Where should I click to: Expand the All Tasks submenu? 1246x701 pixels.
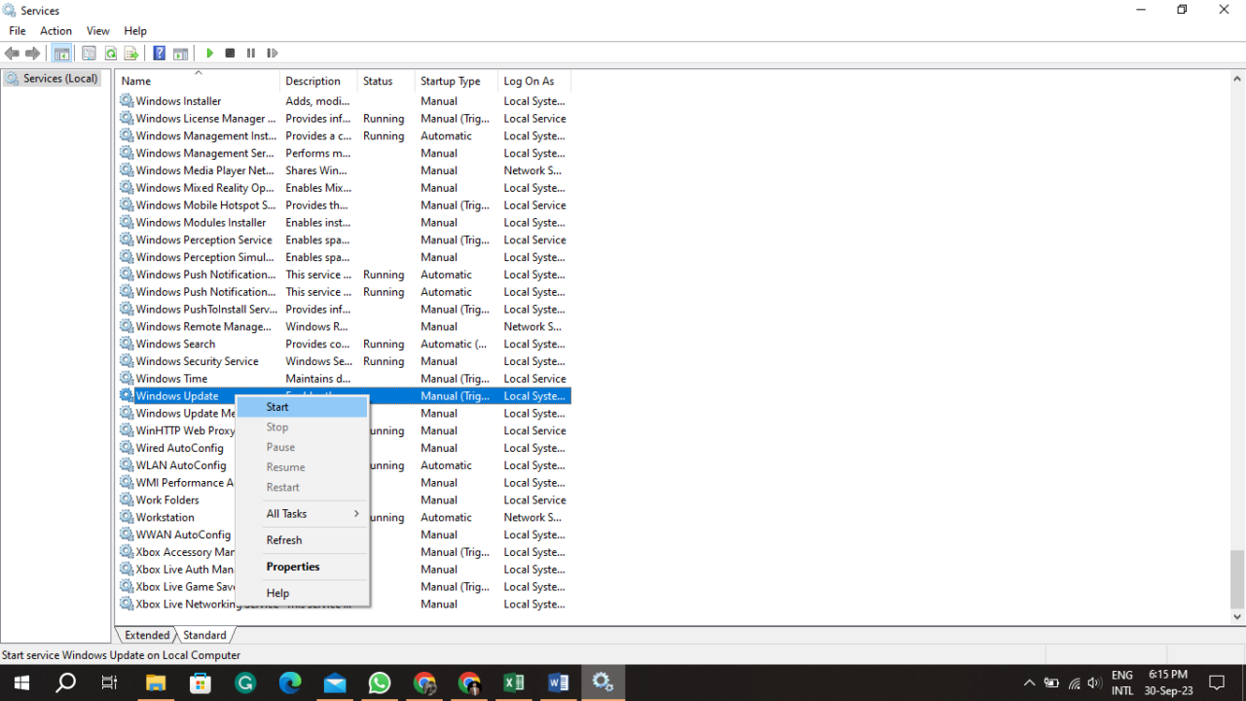[x=286, y=513]
